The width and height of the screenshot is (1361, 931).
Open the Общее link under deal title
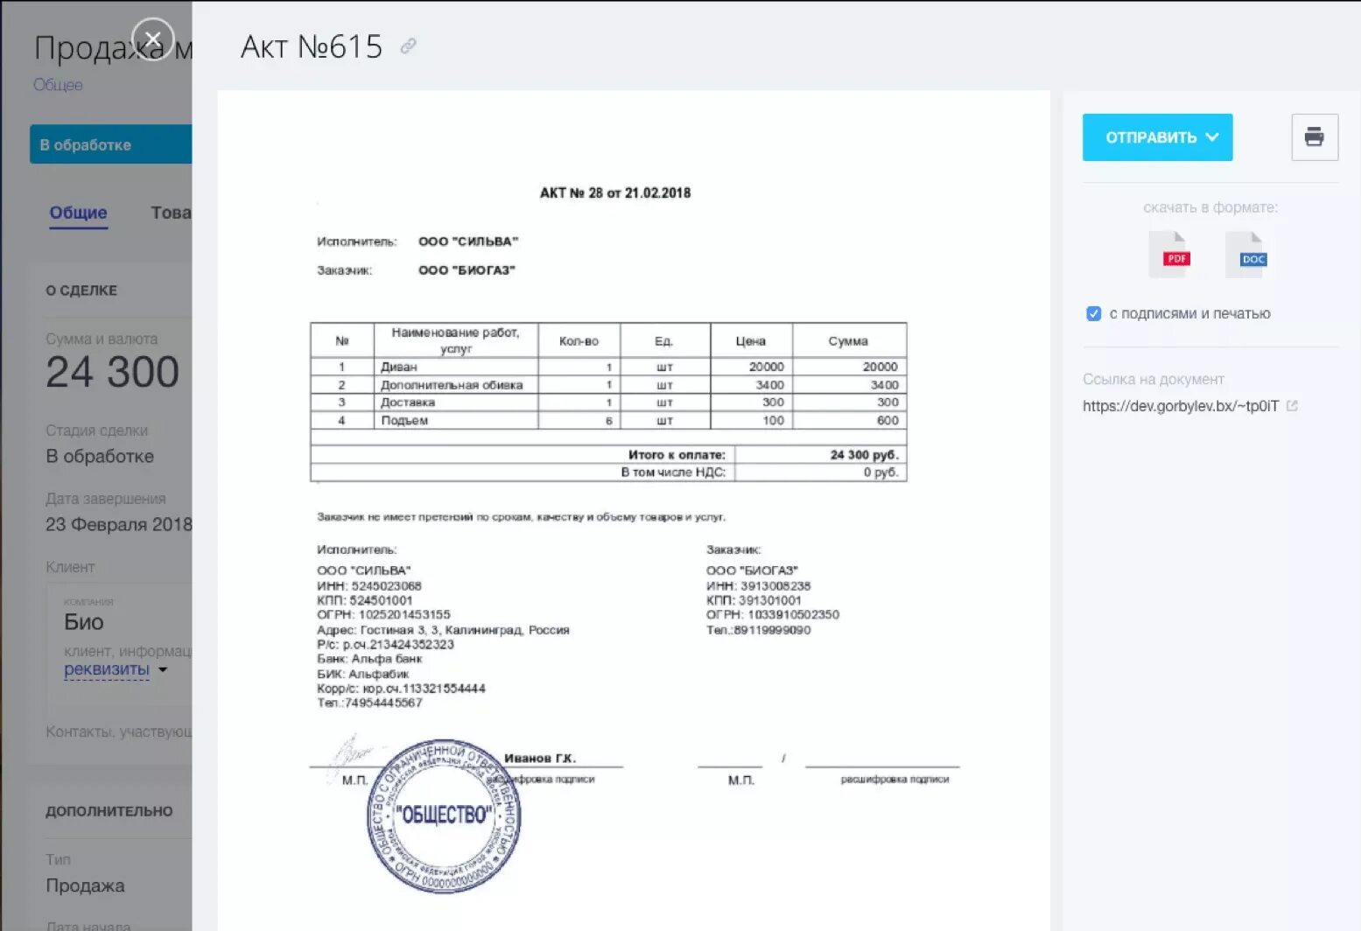[x=58, y=85]
